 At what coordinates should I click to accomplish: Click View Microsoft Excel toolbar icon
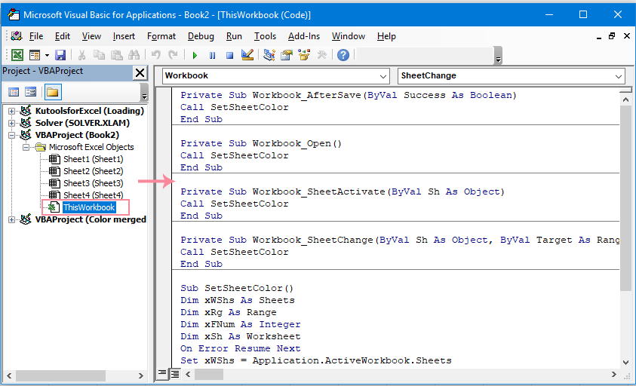17,55
